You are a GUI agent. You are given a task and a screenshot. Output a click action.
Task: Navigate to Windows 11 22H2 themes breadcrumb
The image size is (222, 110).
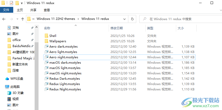(x=56, y=19)
